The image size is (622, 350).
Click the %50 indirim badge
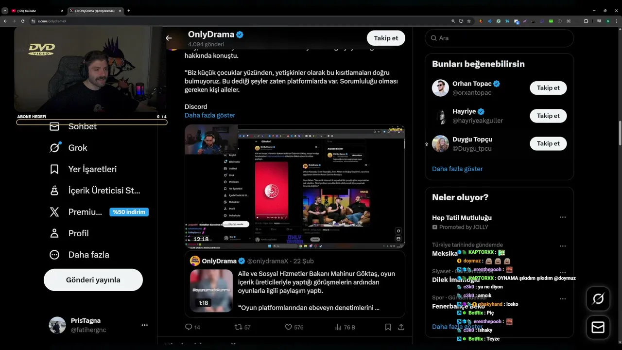pyautogui.click(x=129, y=212)
